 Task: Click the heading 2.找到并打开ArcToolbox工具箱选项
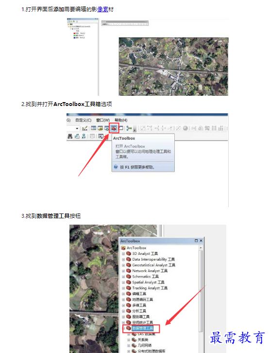67,104
